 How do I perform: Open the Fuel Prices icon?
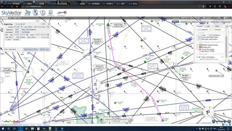coord(50,13)
